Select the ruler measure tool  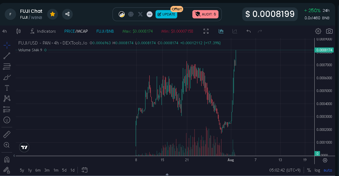tap(7, 134)
